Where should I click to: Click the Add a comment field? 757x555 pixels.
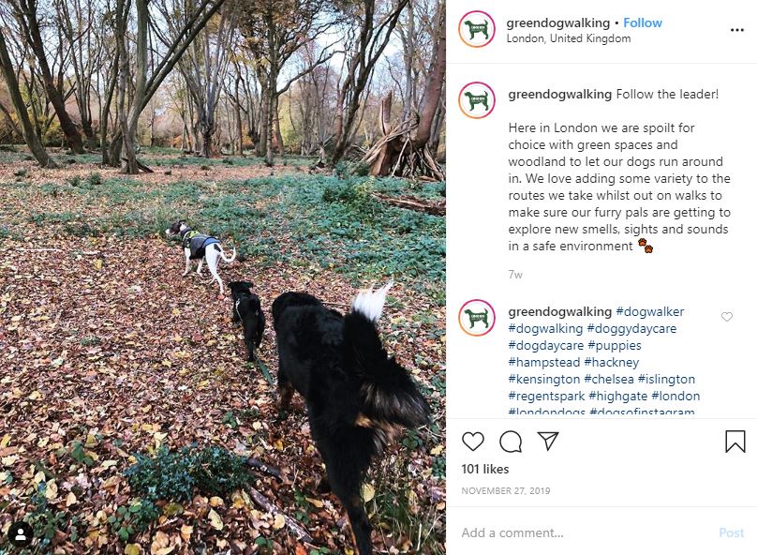point(586,532)
